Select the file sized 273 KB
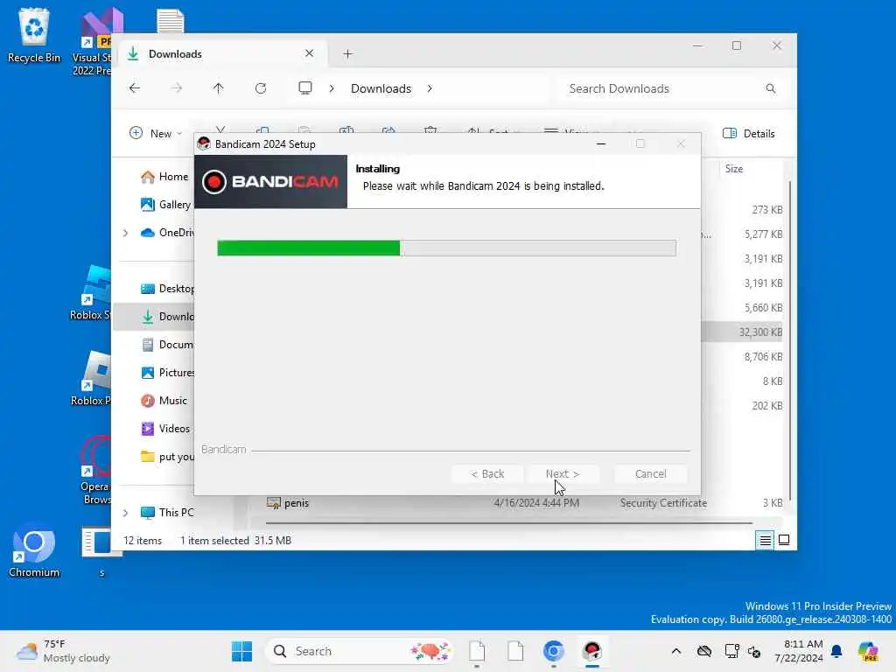The image size is (896, 672). [766, 210]
